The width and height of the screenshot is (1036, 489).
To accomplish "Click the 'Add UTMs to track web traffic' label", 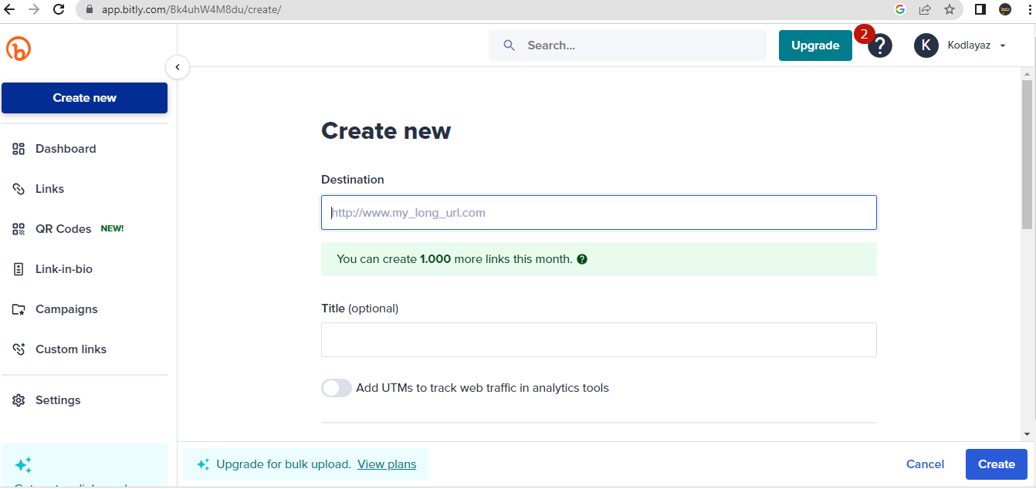I will 482,388.
